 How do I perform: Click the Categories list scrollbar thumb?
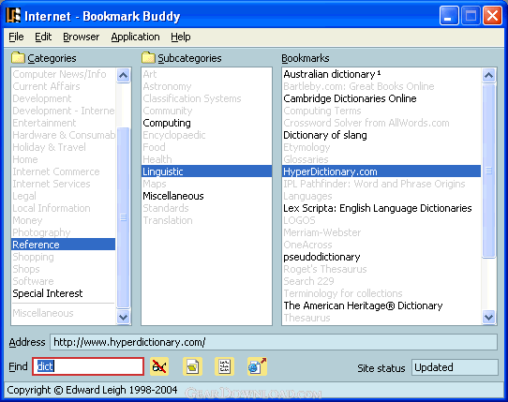point(123,217)
